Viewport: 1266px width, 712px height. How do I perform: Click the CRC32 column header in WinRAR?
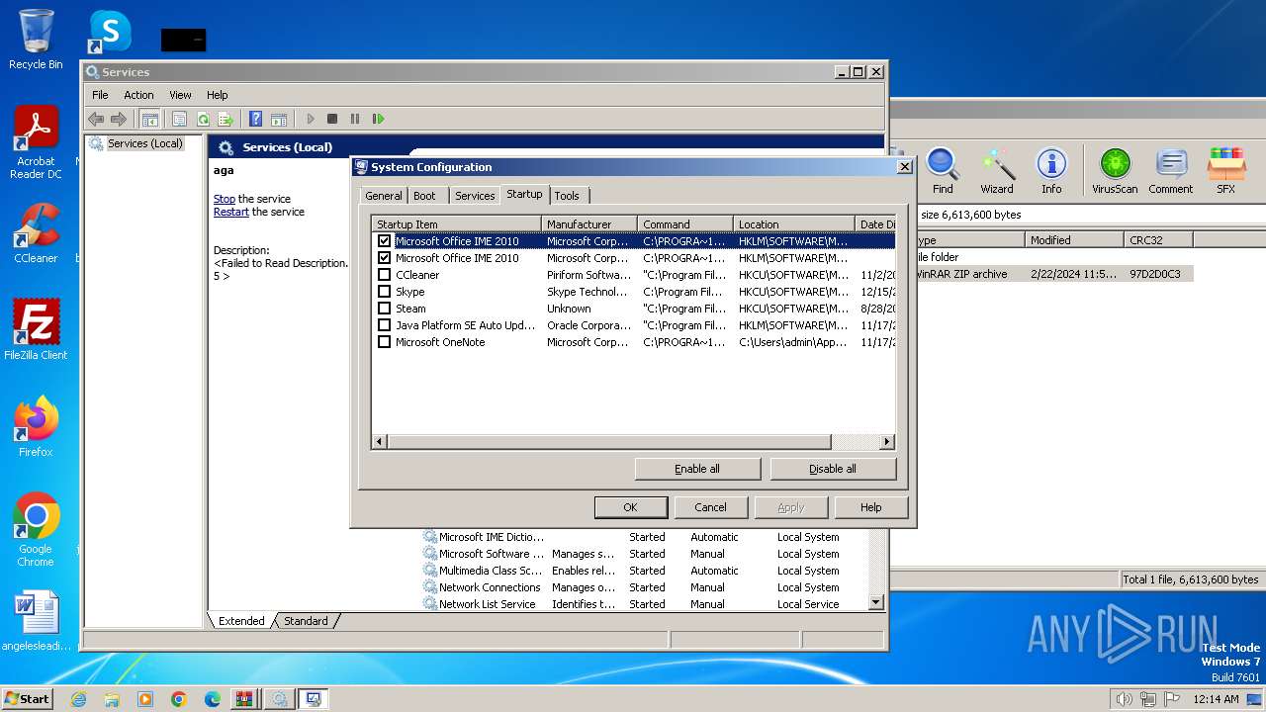click(x=1158, y=240)
